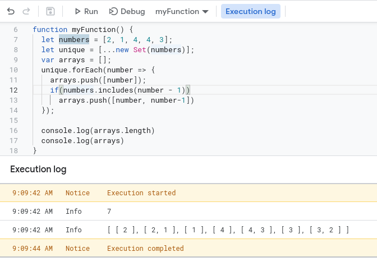Click line number 16 in the gutter

[x=14, y=130]
